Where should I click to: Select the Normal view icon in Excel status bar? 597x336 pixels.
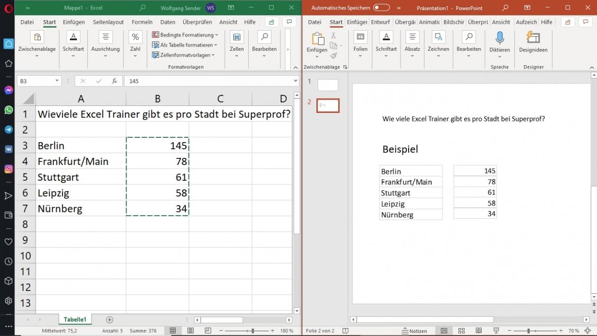pos(173,331)
